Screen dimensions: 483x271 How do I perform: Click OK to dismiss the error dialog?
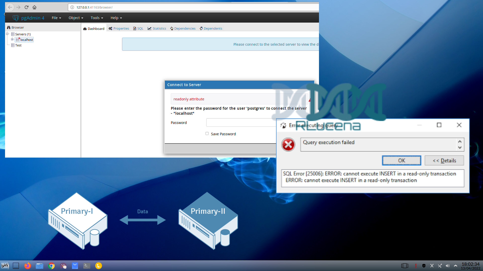pos(401,161)
